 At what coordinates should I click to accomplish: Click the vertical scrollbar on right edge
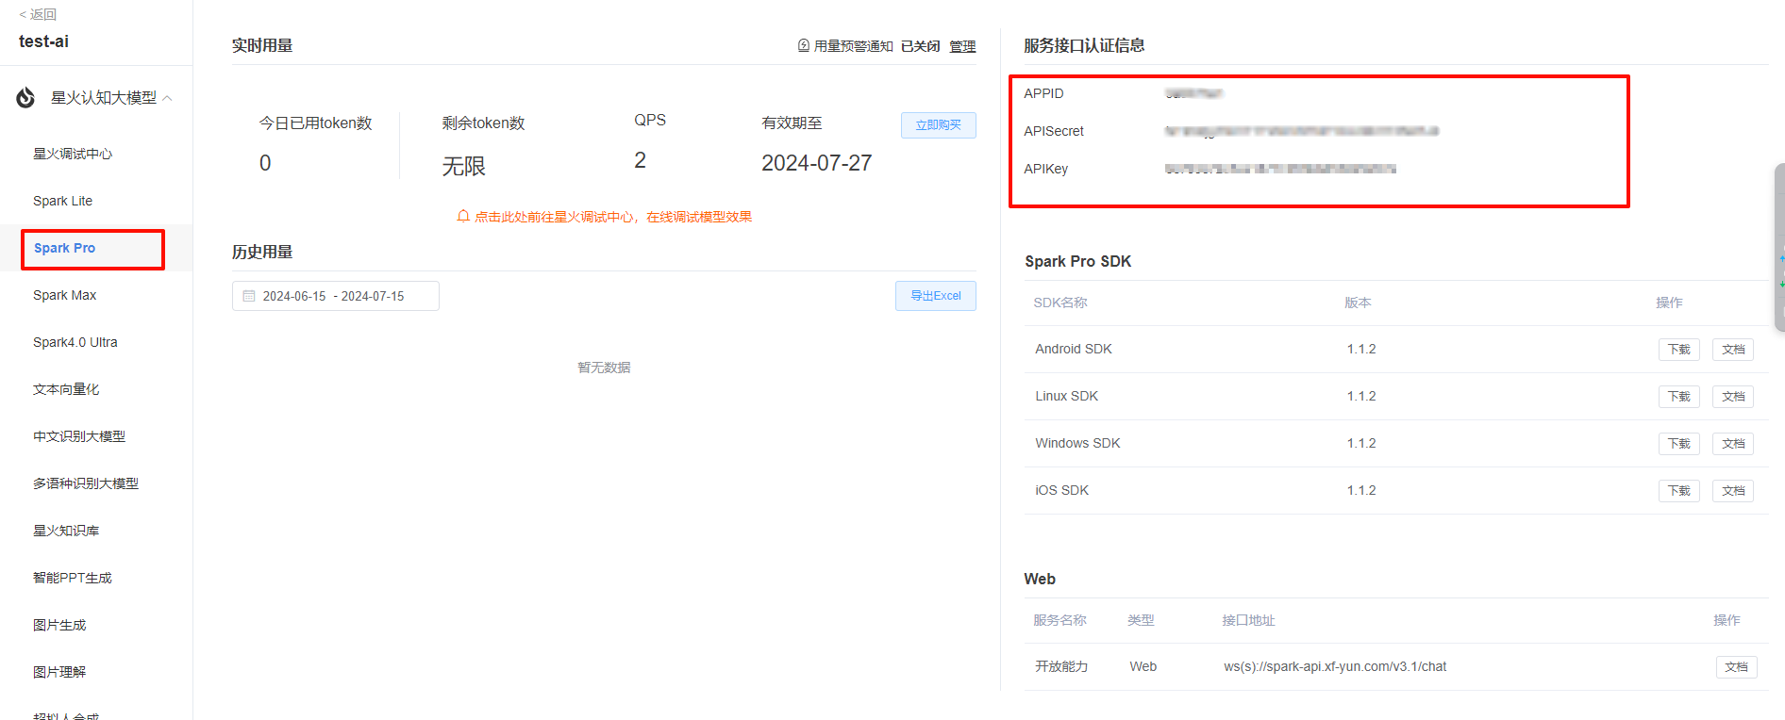coord(1779,248)
